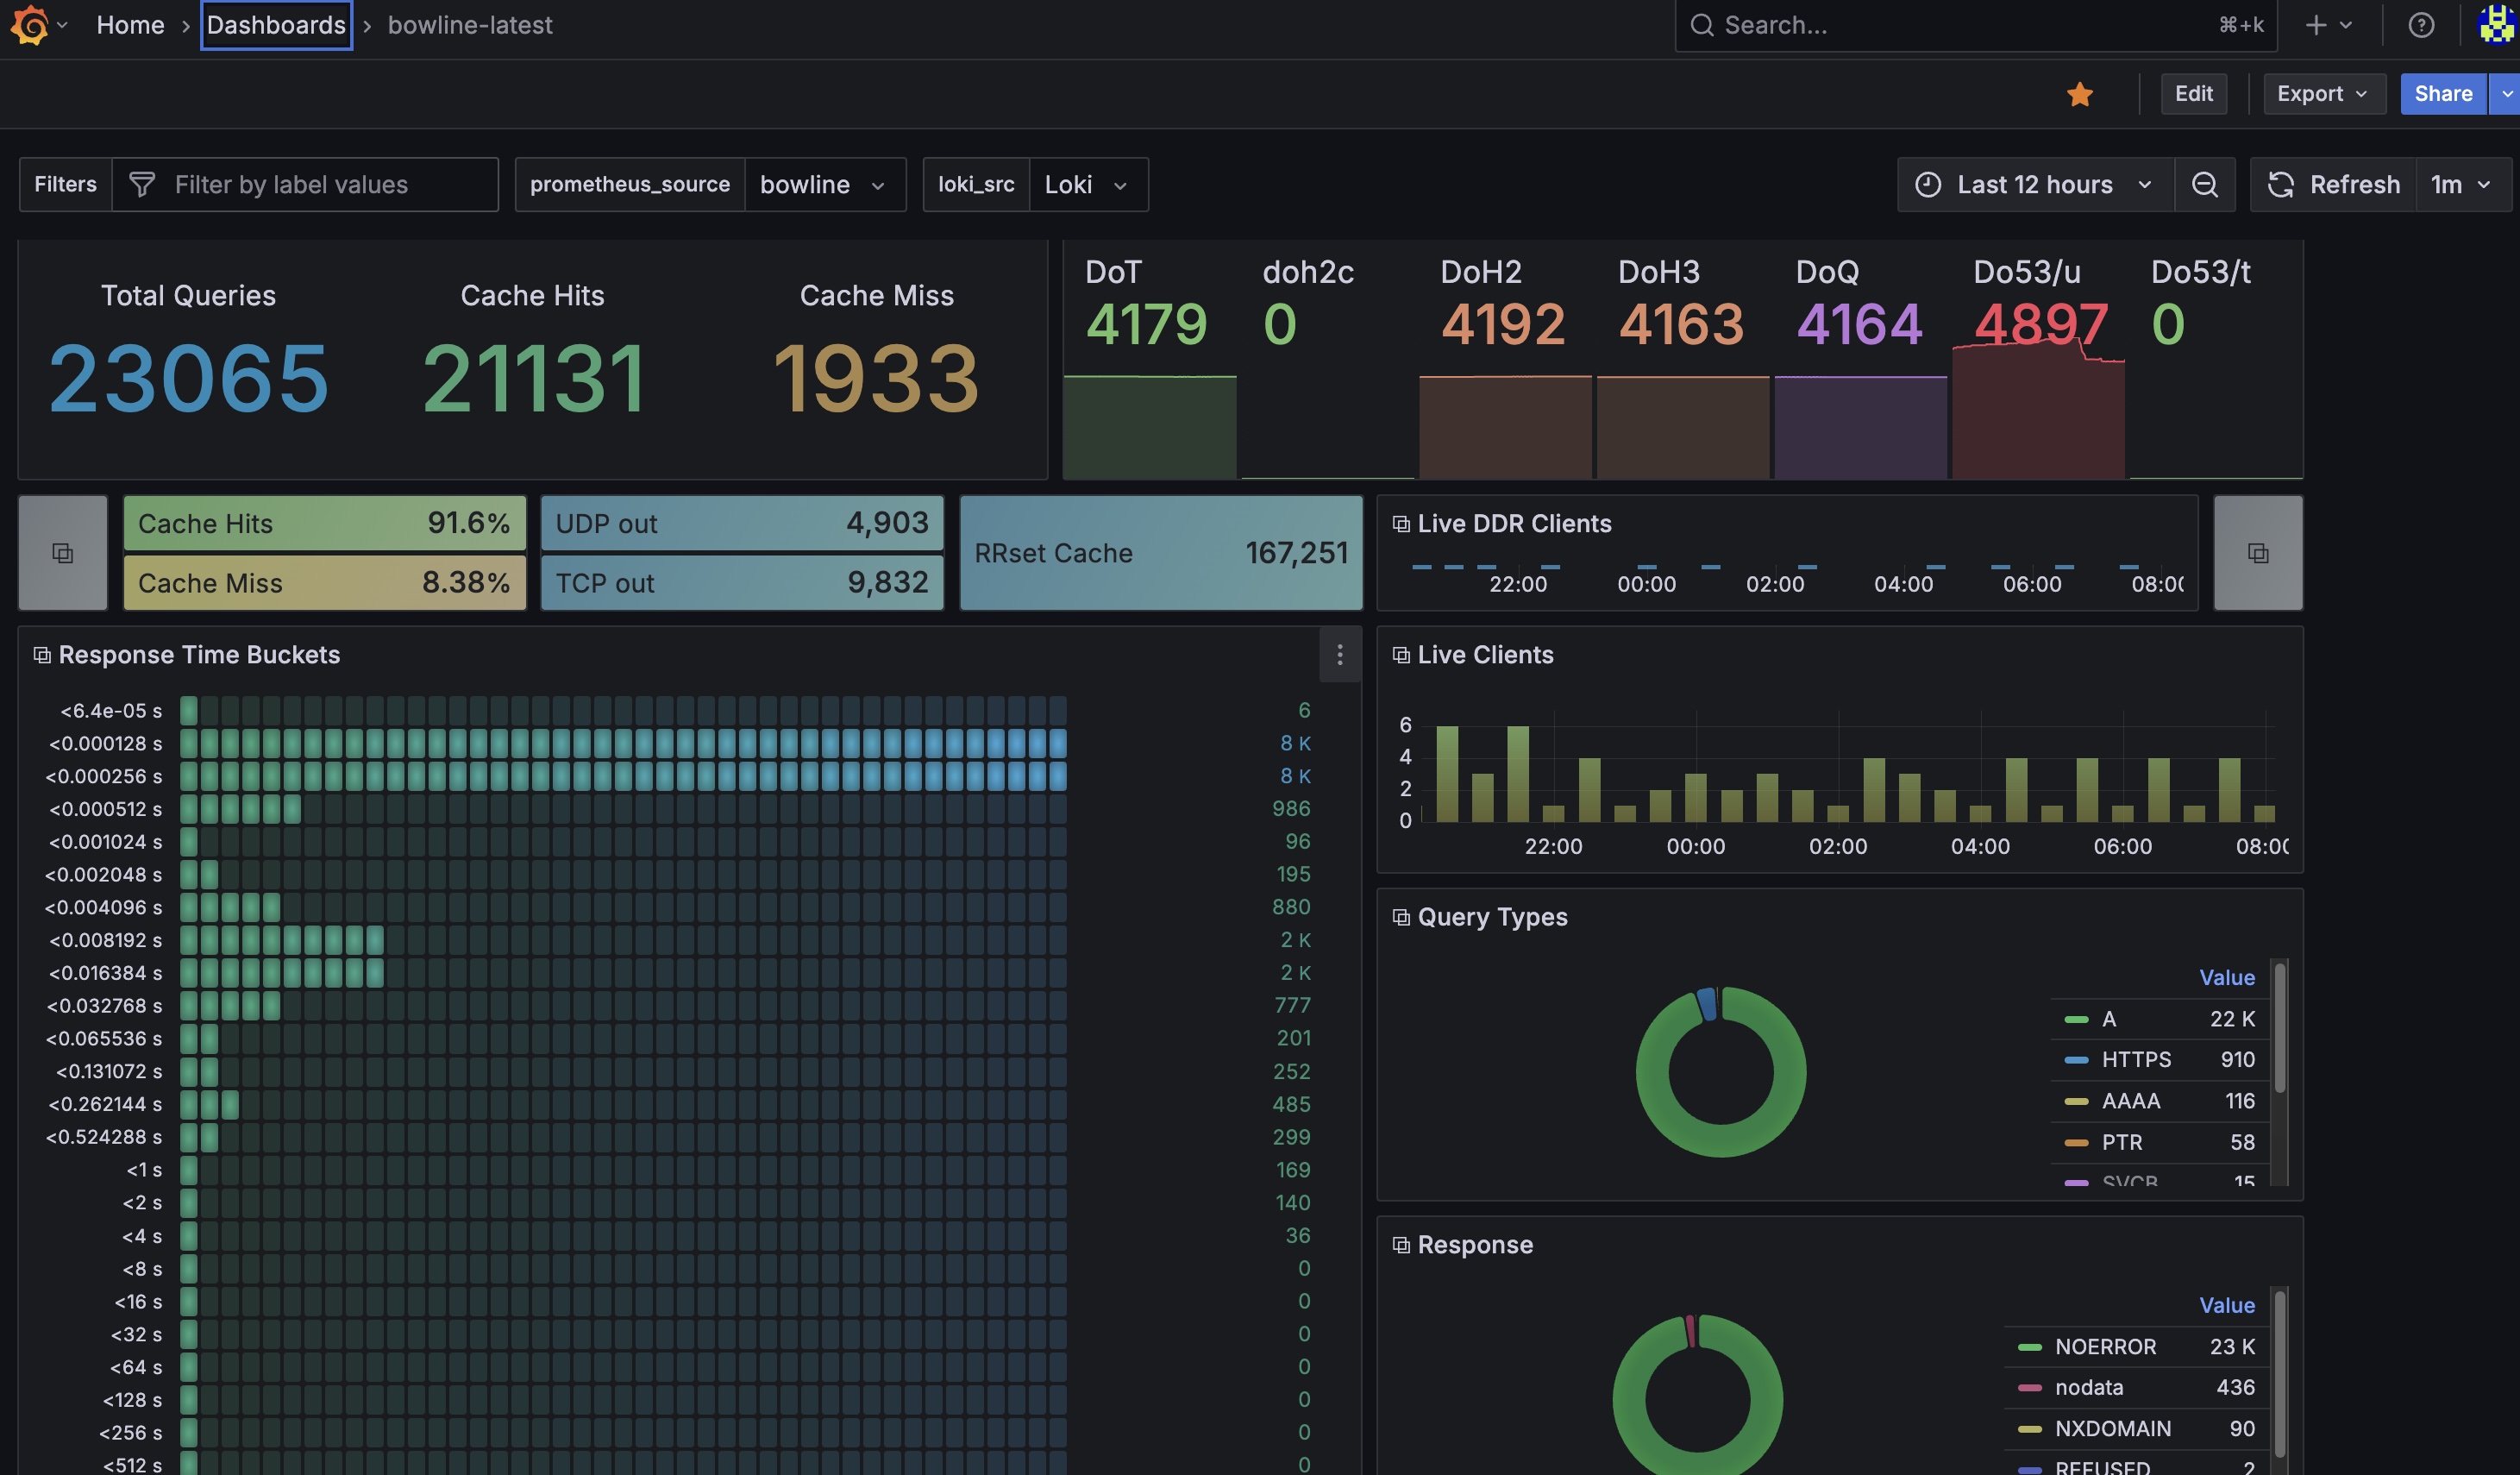Screen dimensions: 2520x1475
Task: Focus the Filter by label values field
Action: tap(305, 185)
